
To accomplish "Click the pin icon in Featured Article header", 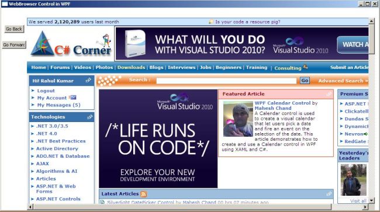I will pos(329,94).
